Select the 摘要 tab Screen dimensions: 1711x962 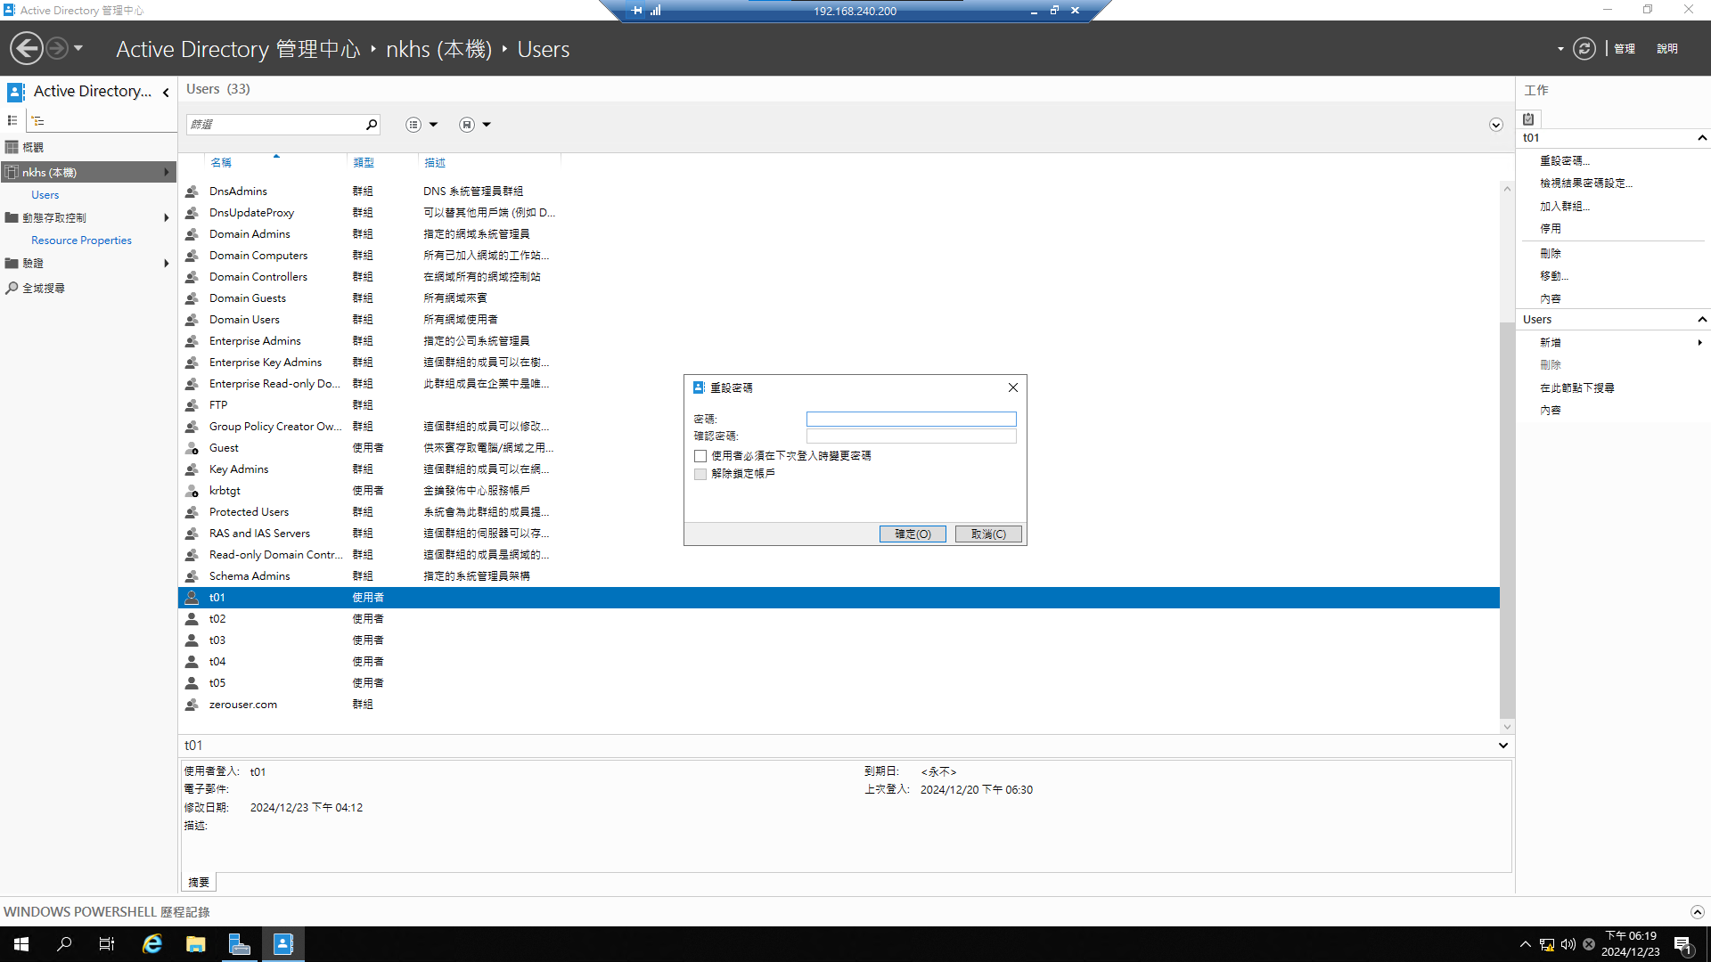199,883
